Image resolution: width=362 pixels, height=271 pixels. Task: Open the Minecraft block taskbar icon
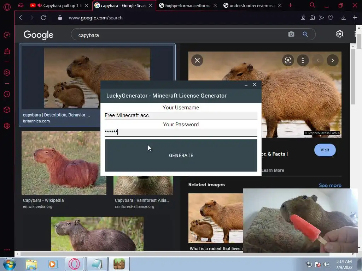(x=119, y=264)
